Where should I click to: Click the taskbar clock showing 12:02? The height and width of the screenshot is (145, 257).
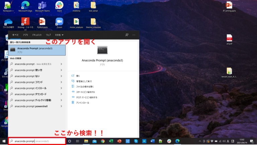(x=242, y=141)
